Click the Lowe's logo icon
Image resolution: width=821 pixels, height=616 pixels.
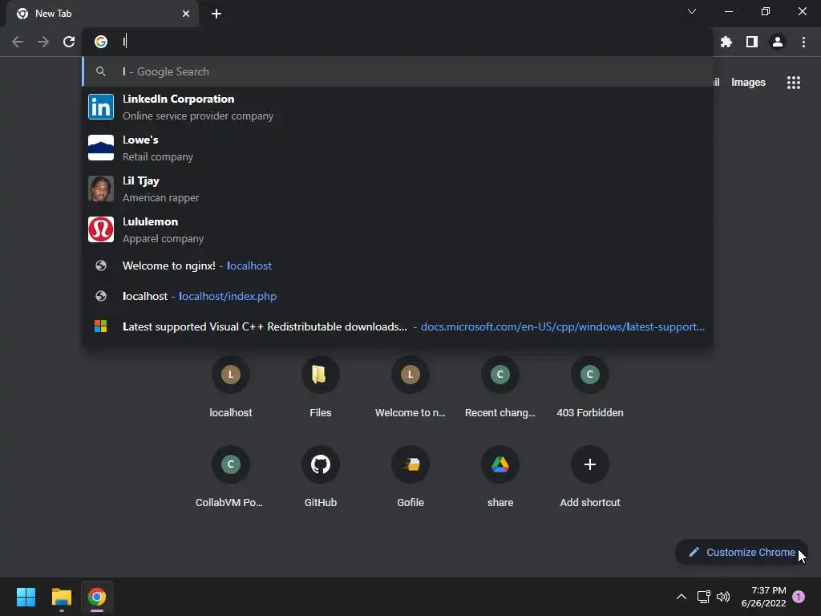(x=100, y=148)
